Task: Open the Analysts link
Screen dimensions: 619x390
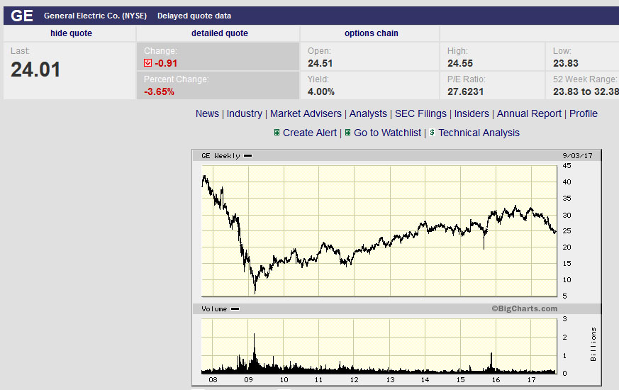Action: [x=368, y=113]
